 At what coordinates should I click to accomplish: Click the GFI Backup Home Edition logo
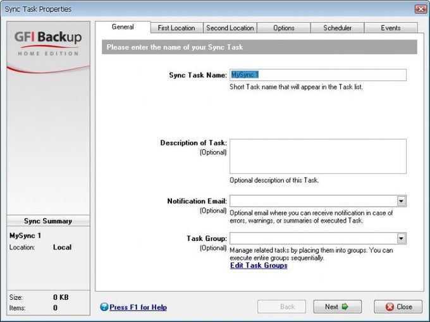48,43
